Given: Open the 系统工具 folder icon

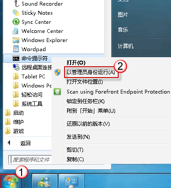Looking at the screenshot, I should 16,104.
